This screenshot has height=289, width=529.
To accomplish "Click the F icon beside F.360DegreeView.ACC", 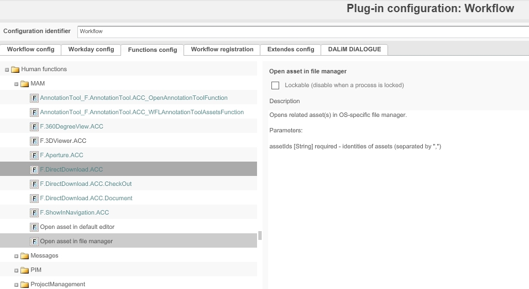I will (34, 126).
